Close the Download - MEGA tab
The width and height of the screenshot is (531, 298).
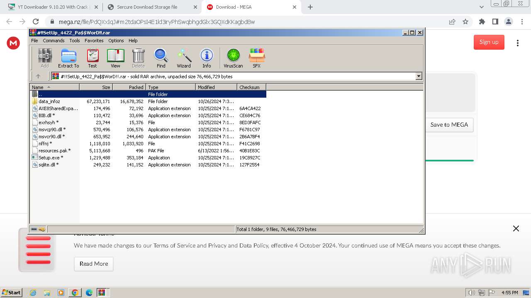(x=295, y=7)
